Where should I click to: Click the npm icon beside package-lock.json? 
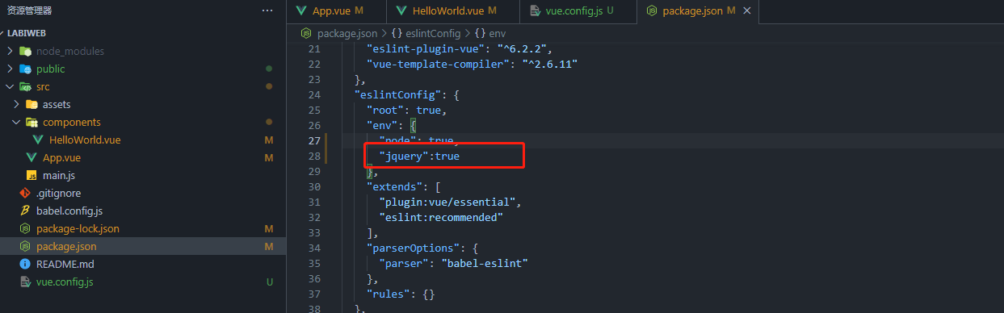coord(25,228)
